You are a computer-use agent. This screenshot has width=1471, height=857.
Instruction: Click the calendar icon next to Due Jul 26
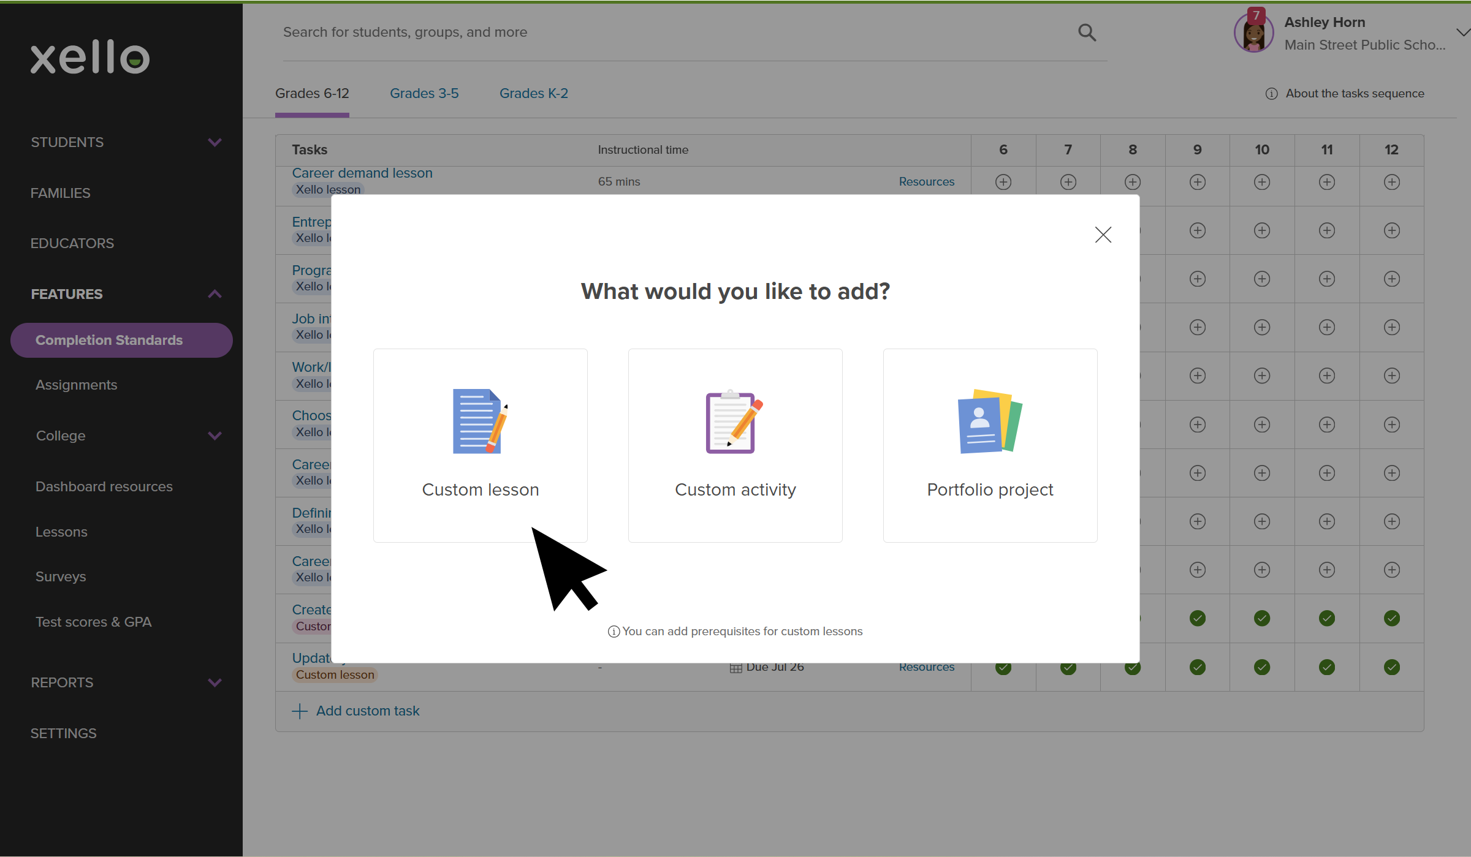coord(735,666)
